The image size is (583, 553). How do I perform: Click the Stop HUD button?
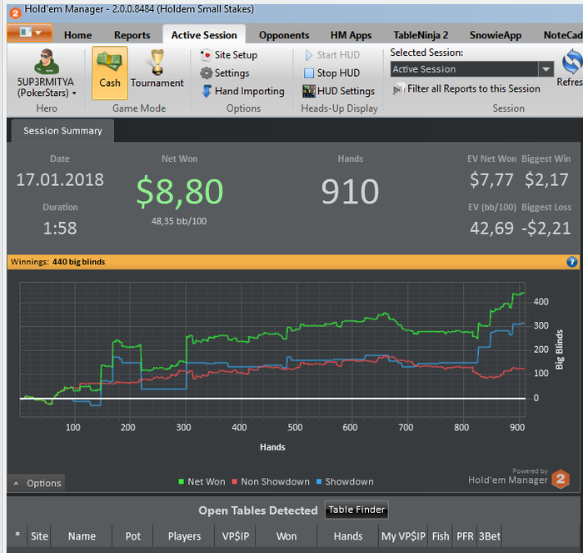tap(331, 73)
